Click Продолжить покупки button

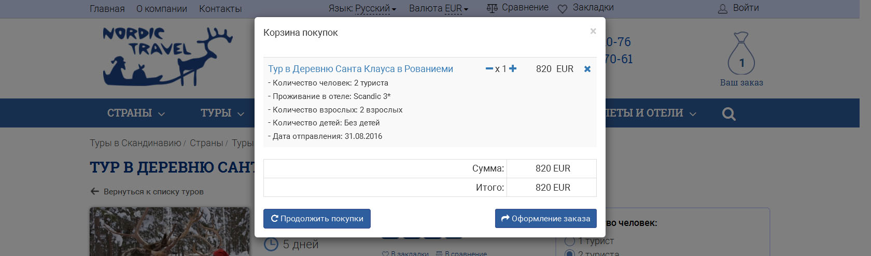pyautogui.click(x=317, y=219)
